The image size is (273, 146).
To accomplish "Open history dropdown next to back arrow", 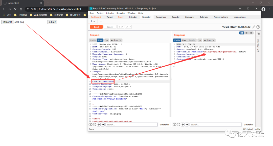I will (x=123, y=27).
